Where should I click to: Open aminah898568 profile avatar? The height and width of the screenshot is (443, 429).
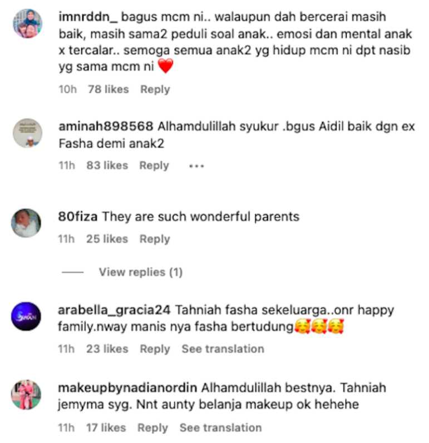tap(28, 133)
